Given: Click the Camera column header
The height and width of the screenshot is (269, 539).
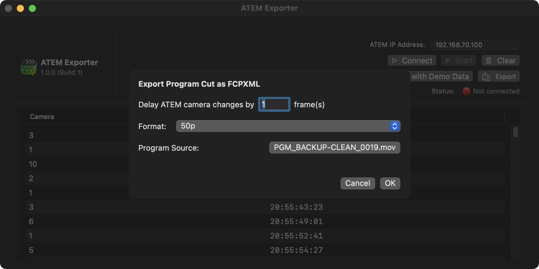Looking at the screenshot, I should (42, 117).
